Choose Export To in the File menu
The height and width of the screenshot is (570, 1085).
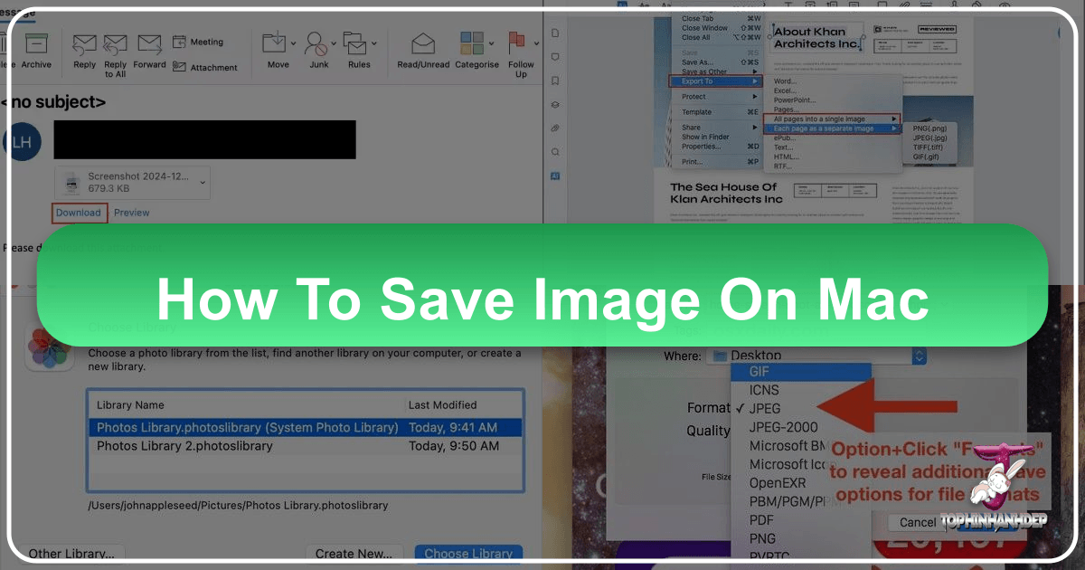pos(716,81)
